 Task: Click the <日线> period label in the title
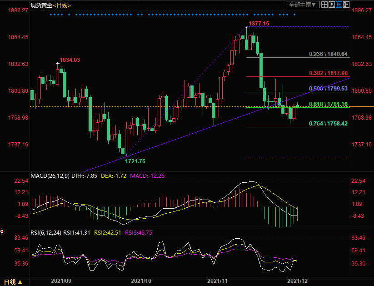(62, 5)
